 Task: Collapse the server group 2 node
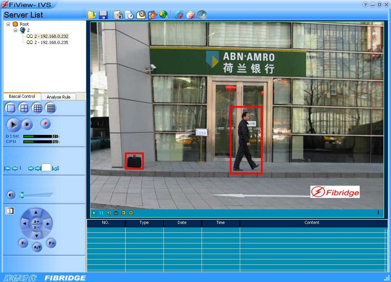click(15, 30)
